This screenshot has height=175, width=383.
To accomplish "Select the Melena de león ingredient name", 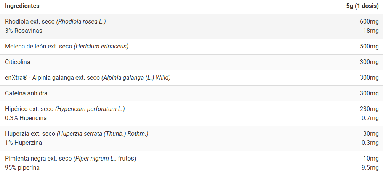I will pyautogui.click(x=66, y=46).
